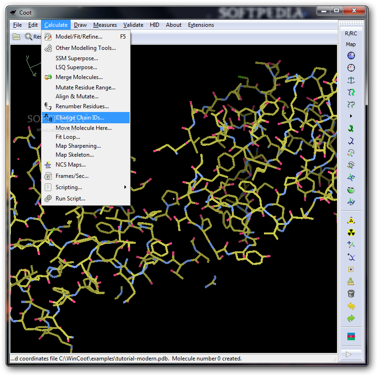
Task: Select Frames/Sec... entry
Action: [x=86, y=176]
